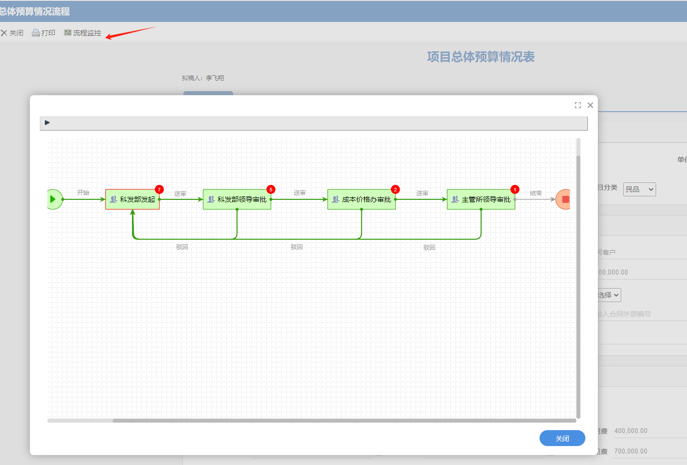Select the 科发部发起 workflow node

coord(133,199)
